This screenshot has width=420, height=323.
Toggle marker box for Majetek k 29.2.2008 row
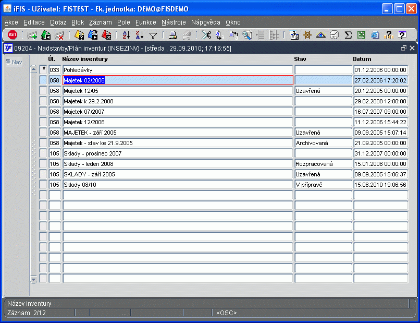[x=43, y=101]
